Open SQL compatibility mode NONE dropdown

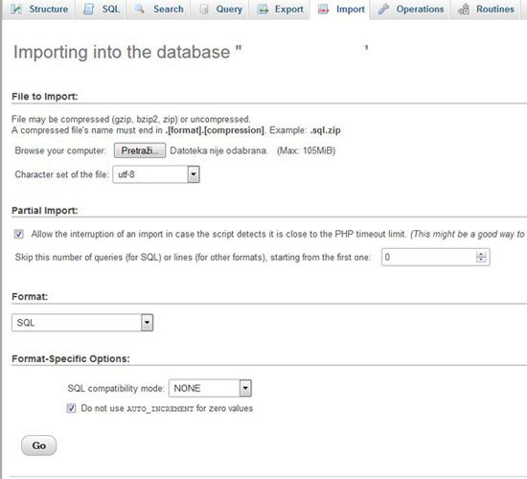click(210, 388)
